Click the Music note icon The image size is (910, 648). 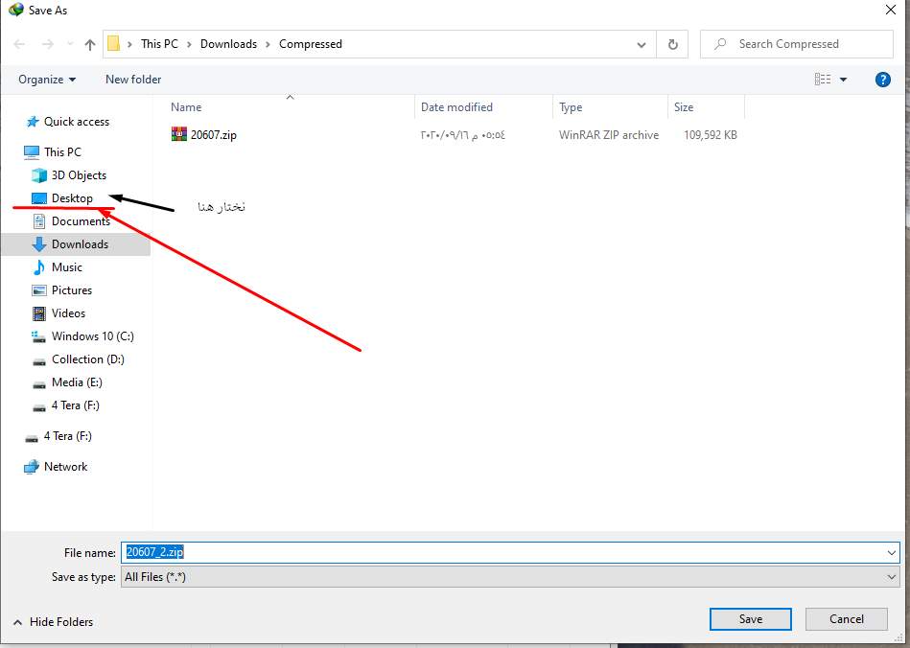39,267
